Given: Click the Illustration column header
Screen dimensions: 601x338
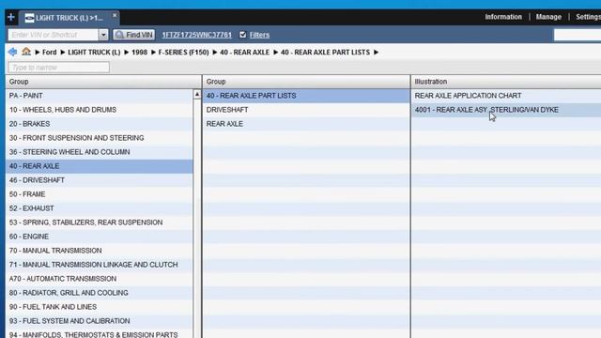Looking at the screenshot, I should [x=506, y=82].
